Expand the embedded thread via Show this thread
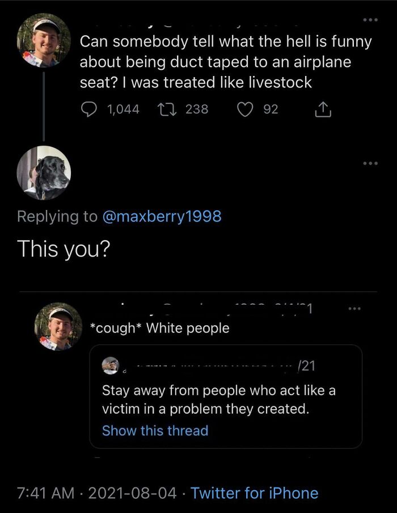 point(154,431)
